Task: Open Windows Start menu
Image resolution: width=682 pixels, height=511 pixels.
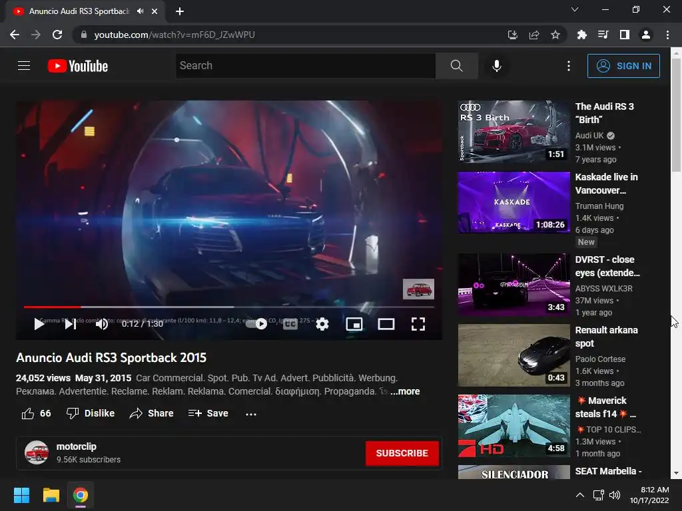Action: [x=21, y=495]
